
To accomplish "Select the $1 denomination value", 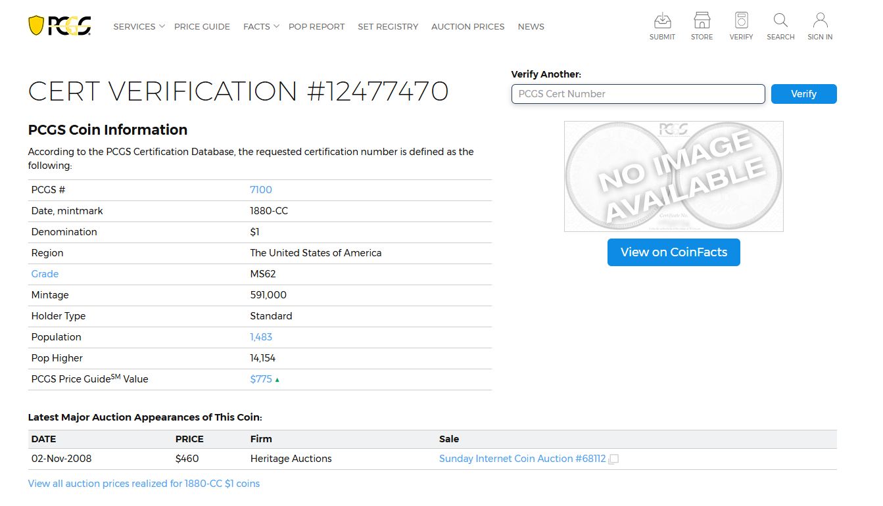I will pyautogui.click(x=254, y=232).
